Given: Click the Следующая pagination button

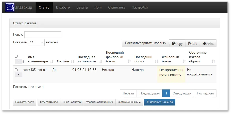Looking at the screenshot, I should pyautogui.click(x=182, y=93).
